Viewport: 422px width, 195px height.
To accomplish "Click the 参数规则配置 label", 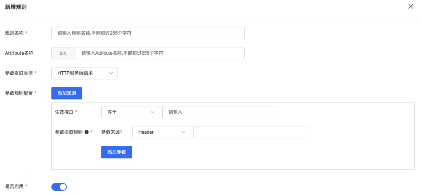I will (19, 93).
